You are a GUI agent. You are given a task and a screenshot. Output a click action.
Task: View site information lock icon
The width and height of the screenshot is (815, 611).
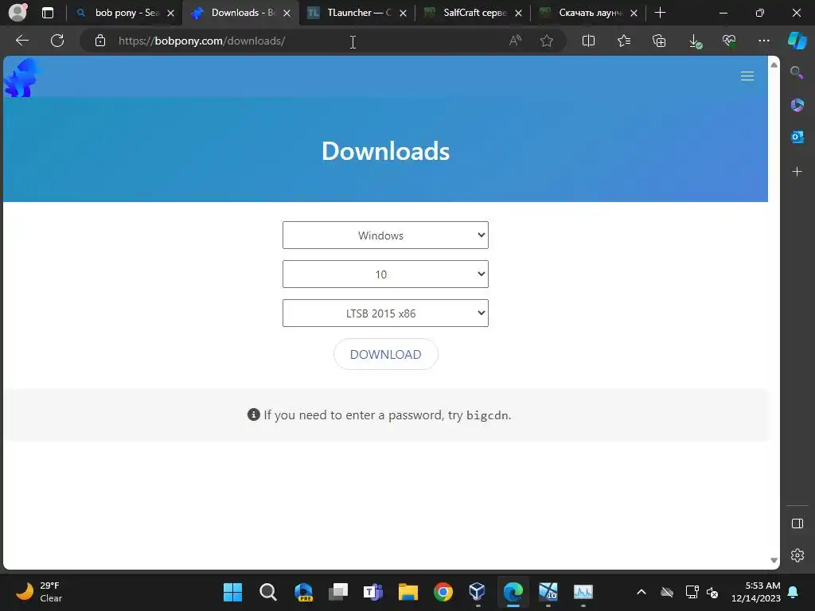point(100,41)
